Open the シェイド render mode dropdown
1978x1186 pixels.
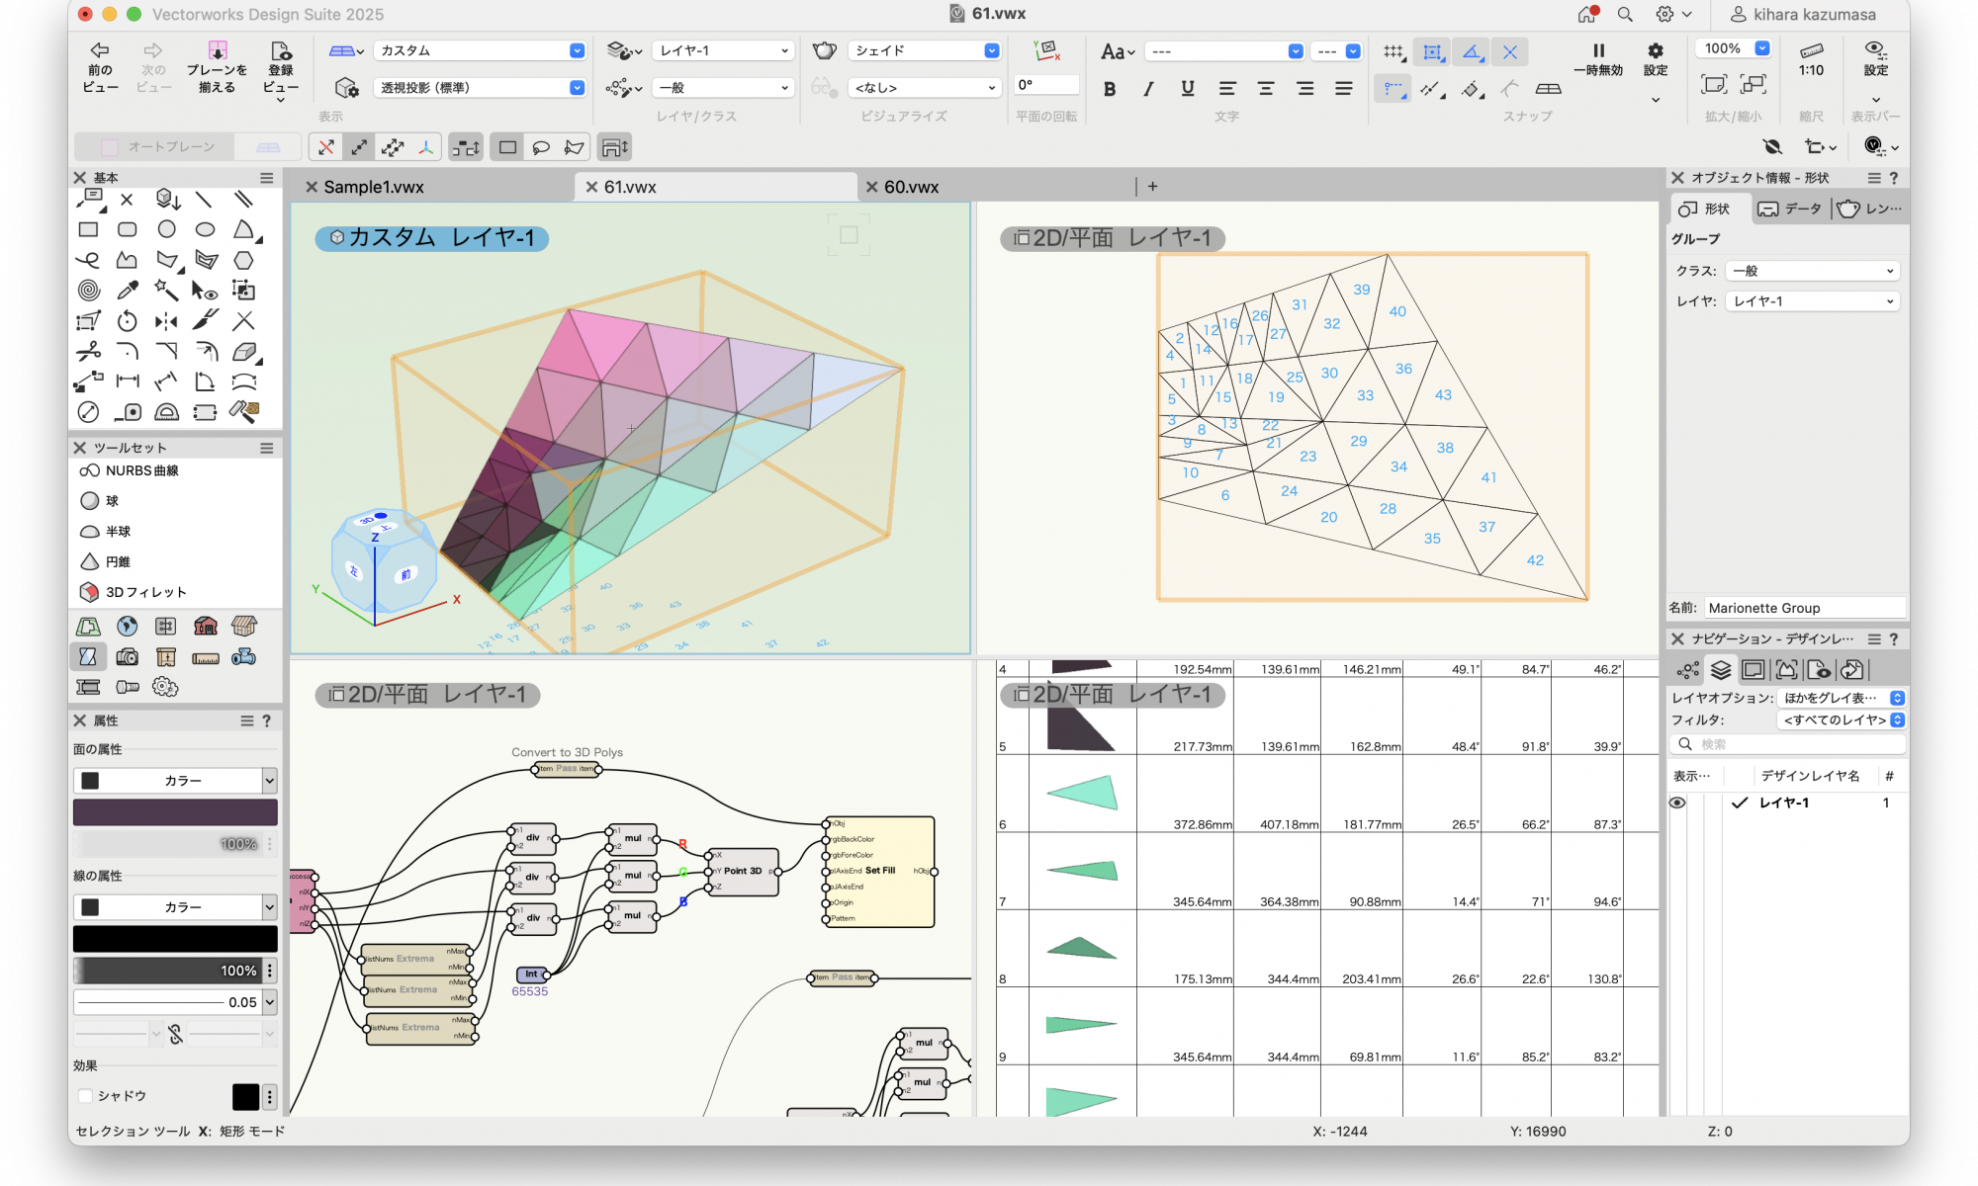click(x=924, y=50)
